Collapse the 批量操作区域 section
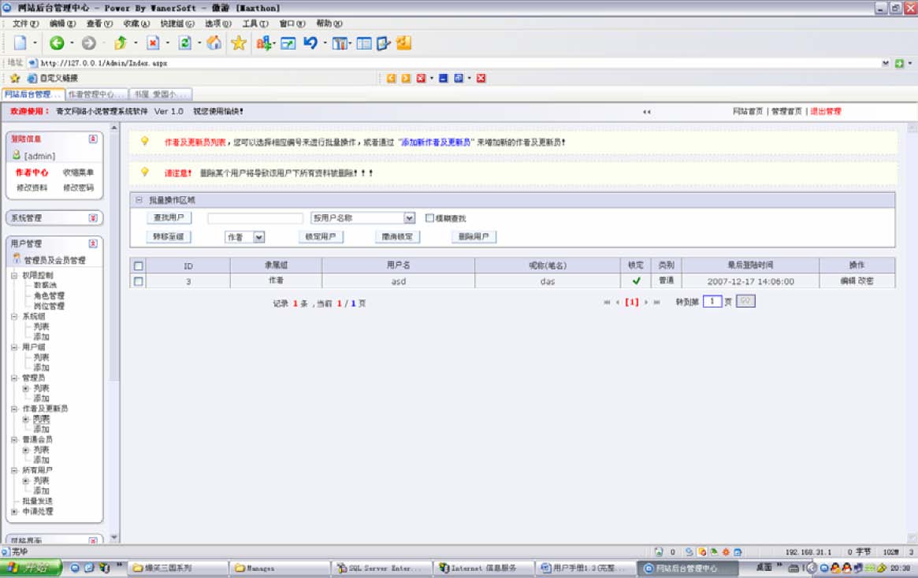This screenshot has width=918, height=578. pyautogui.click(x=139, y=200)
